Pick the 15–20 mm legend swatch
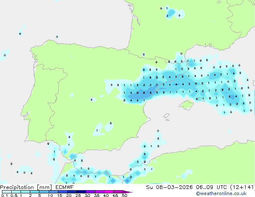Image resolution: width=255 pixels, height=197 pixels. click(62, 192)
